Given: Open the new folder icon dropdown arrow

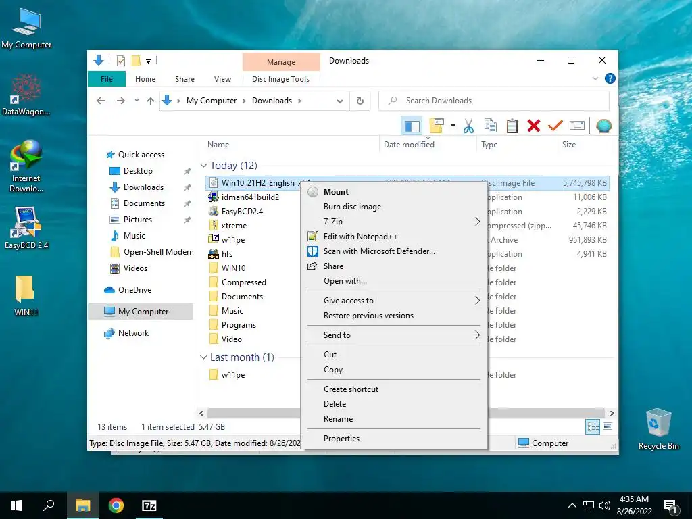Looking at the screenshot, I should (x=453, y=126).
